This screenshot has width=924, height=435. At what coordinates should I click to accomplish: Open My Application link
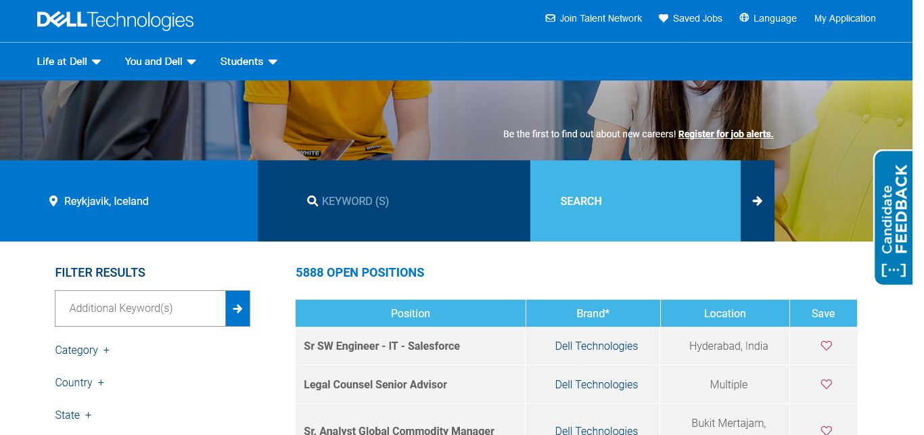[845, 18]
